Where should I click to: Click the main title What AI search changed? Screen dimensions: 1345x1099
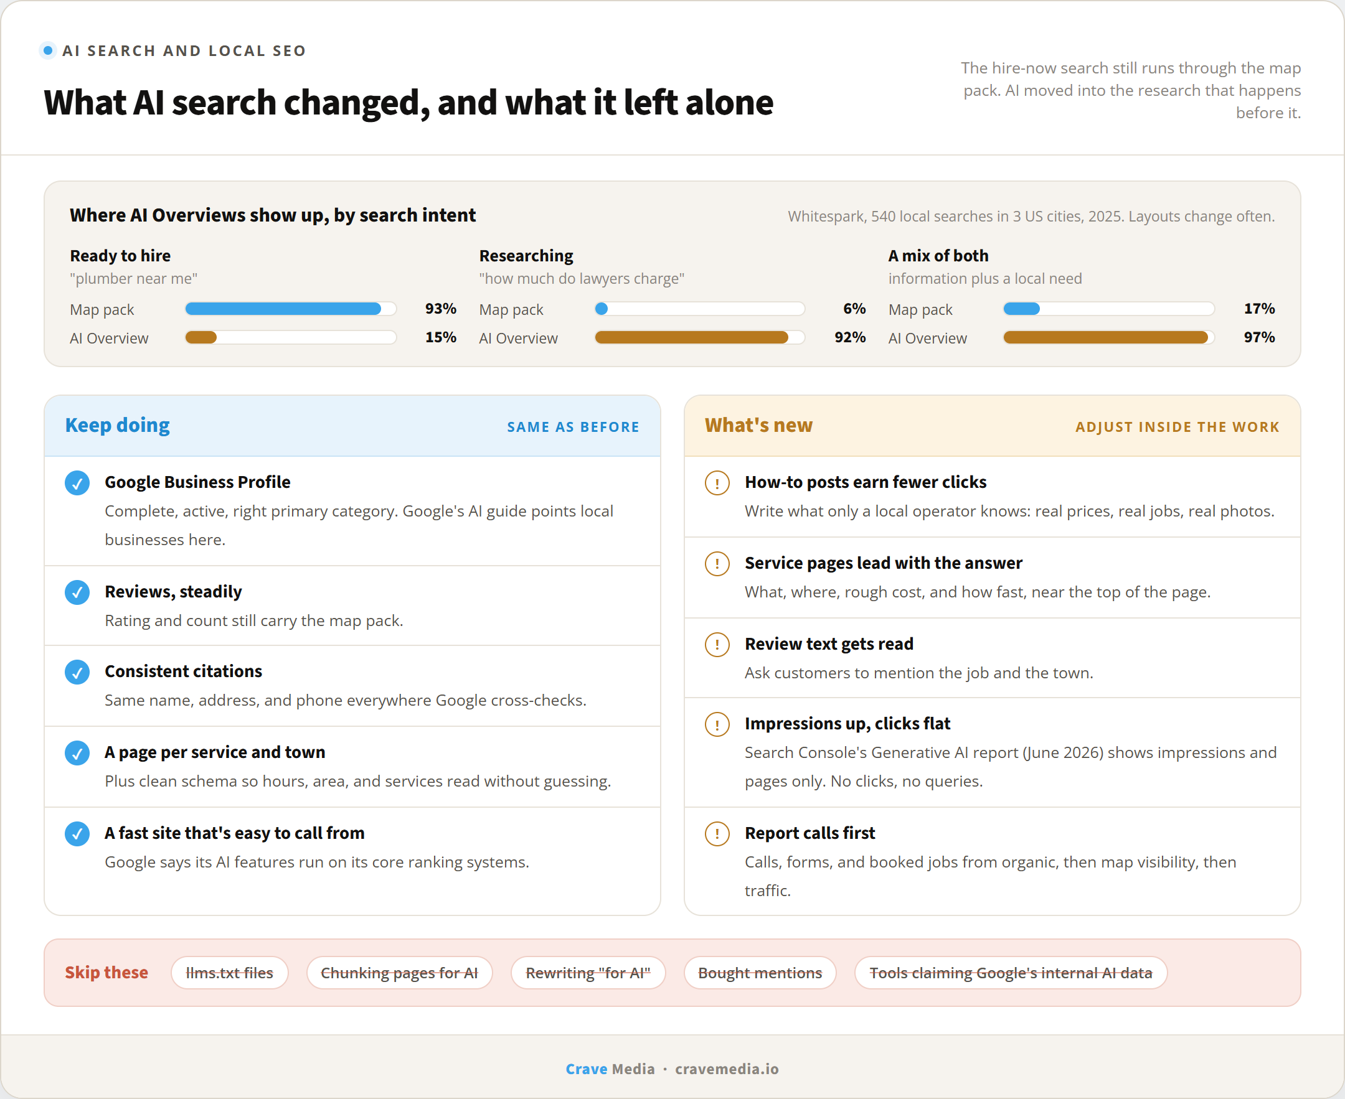(x=408, y=103)
